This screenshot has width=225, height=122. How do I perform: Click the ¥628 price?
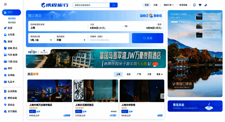(x=160, y=115)
